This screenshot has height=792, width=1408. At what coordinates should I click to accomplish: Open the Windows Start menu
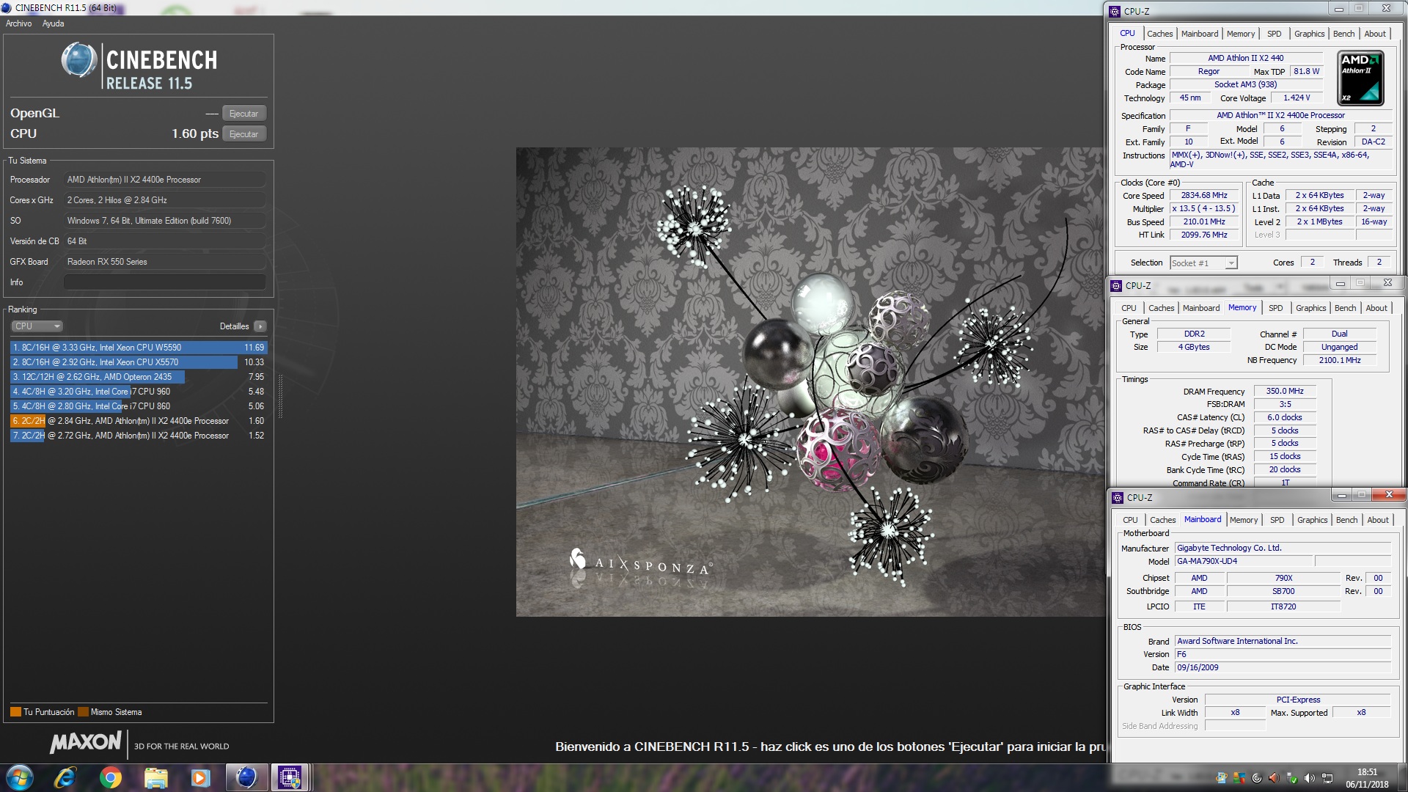click(20, 777)
